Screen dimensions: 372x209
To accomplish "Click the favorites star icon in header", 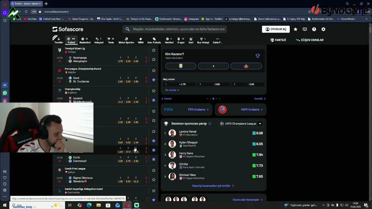I will [x=296, y=29].
